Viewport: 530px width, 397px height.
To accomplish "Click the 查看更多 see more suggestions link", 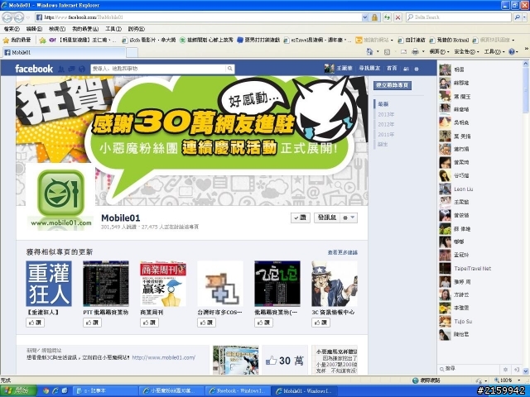I will (x=342, y=252).
